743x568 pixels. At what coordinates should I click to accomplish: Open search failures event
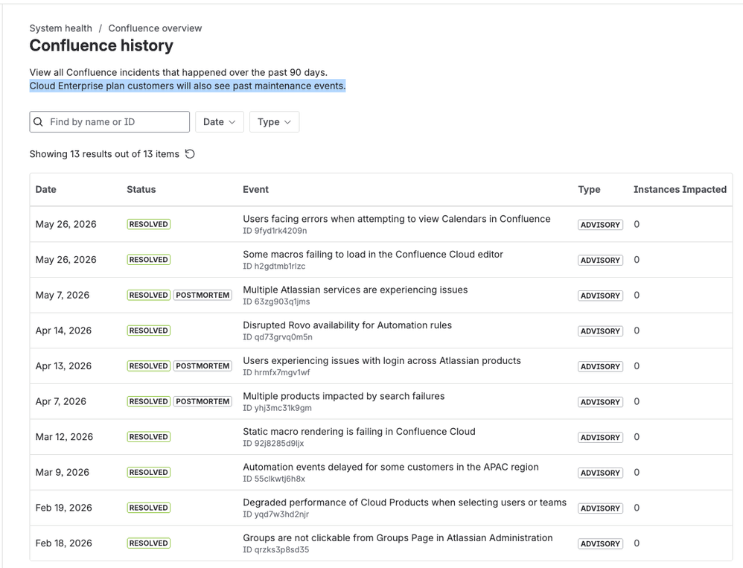344,396
